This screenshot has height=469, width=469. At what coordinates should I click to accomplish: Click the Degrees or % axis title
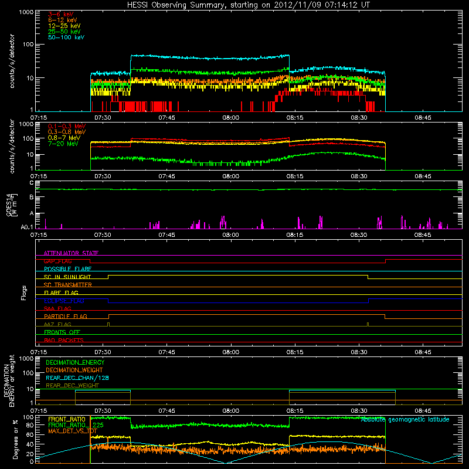coord(15,439)
